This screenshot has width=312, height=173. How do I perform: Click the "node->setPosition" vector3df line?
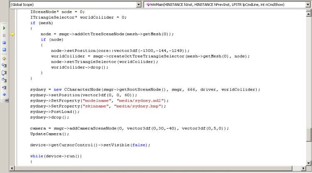(120, 51)
